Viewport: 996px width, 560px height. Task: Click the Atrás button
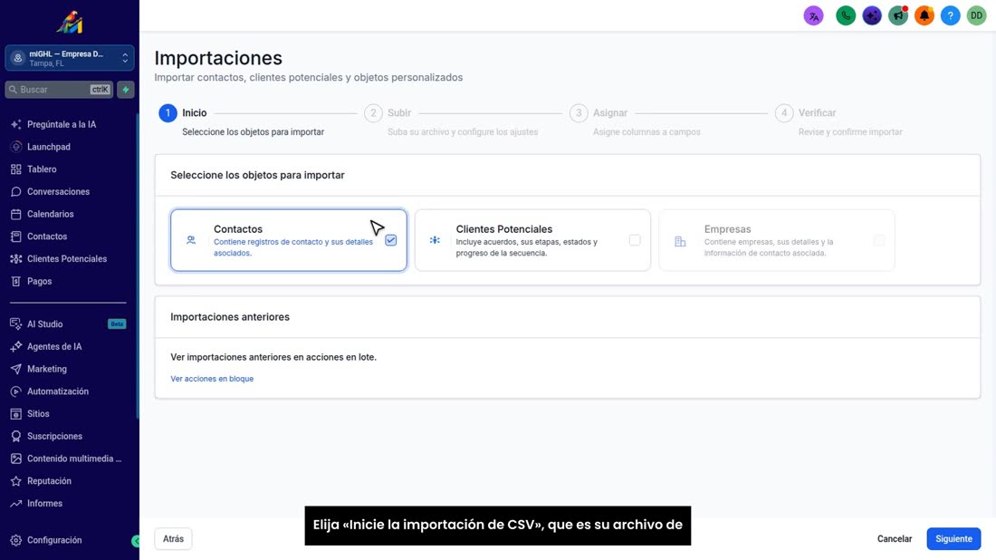coord(173,539)
